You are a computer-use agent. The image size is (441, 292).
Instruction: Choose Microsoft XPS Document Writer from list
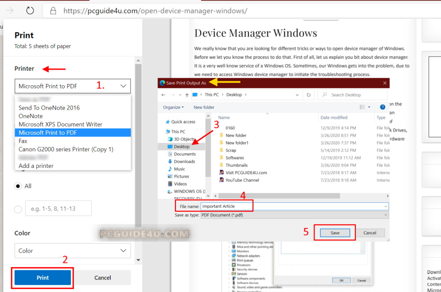pyautogui.click(x=60, y=124)
